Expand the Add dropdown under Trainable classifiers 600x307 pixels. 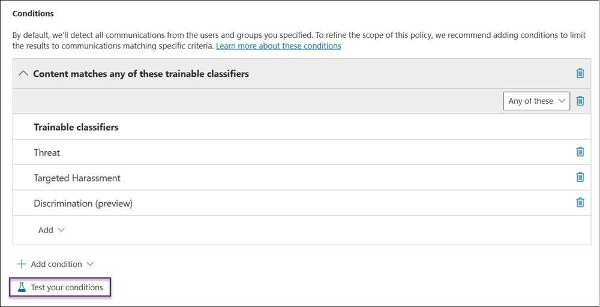52,230
